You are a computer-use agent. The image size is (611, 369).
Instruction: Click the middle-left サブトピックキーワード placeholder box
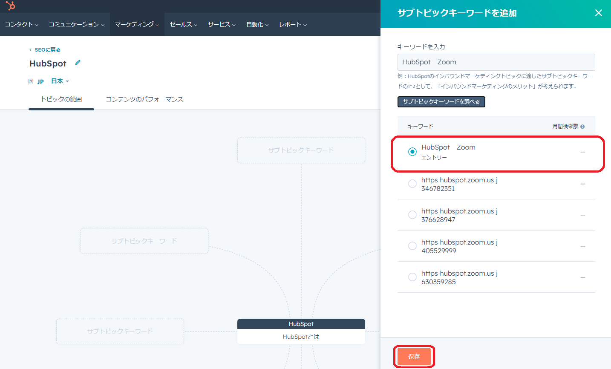click(144, 241)
